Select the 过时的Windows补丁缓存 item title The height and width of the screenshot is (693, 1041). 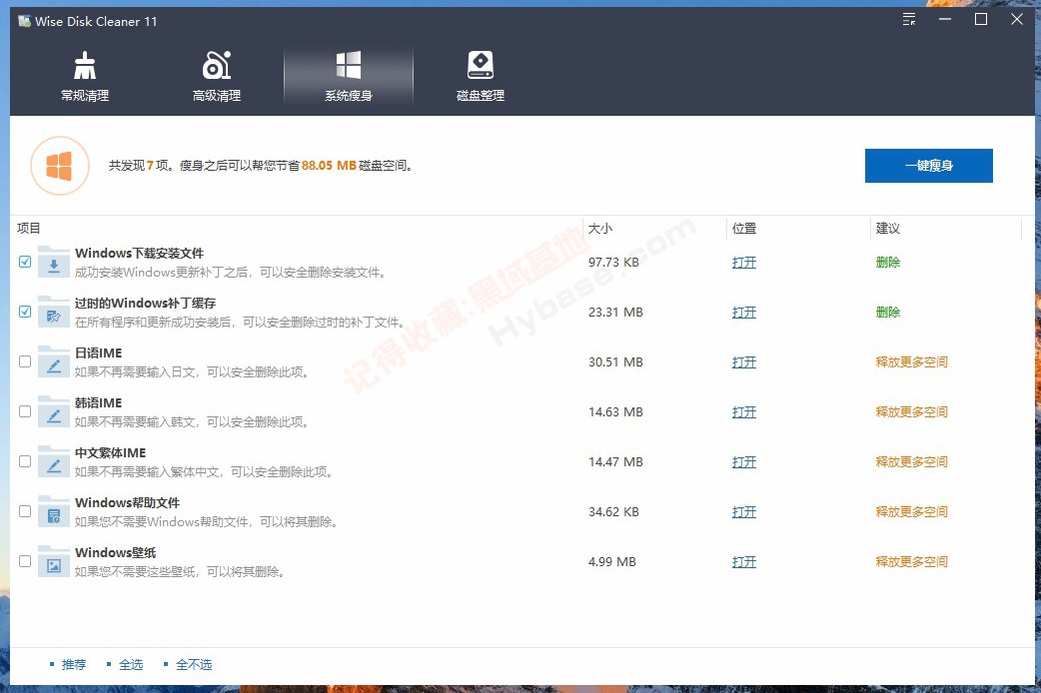(146, 303)
